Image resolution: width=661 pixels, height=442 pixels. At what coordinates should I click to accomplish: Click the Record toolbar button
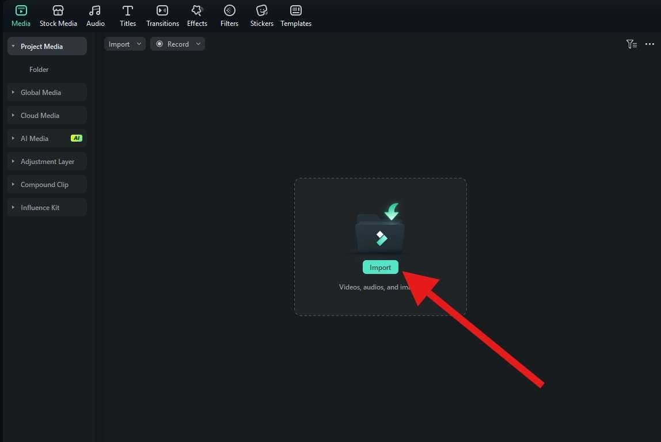[177, 44]
